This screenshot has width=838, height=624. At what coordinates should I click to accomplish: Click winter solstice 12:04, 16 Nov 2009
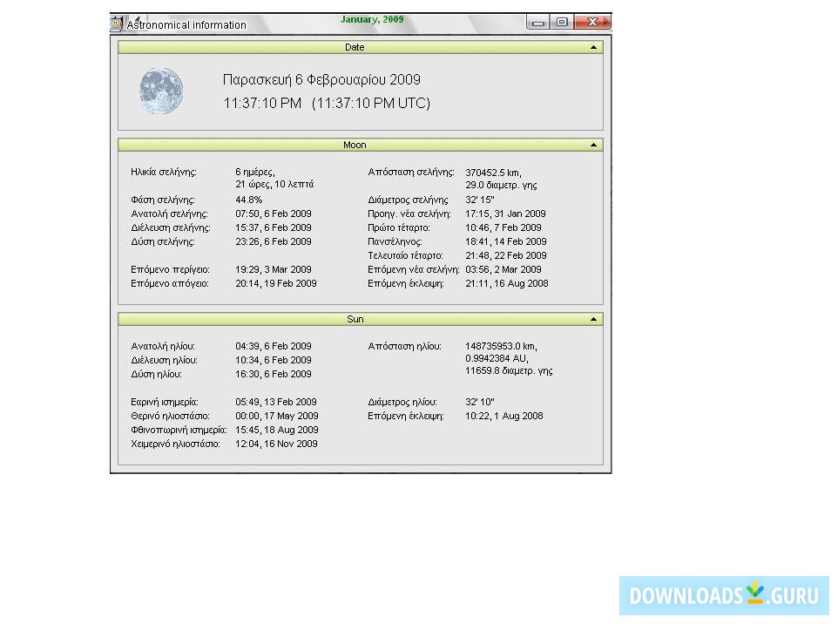point(276,444)
